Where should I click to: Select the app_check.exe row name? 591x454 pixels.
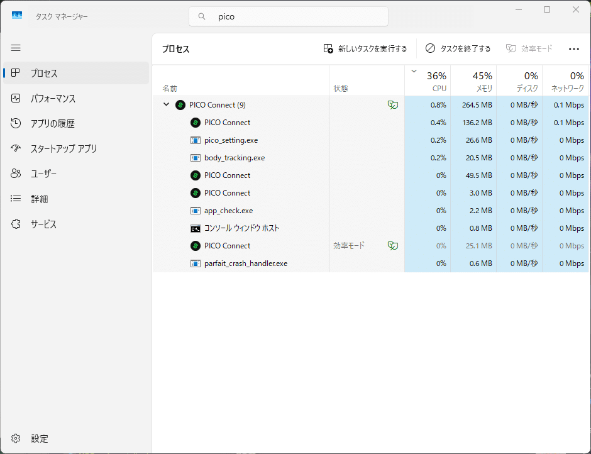[228, 211]
